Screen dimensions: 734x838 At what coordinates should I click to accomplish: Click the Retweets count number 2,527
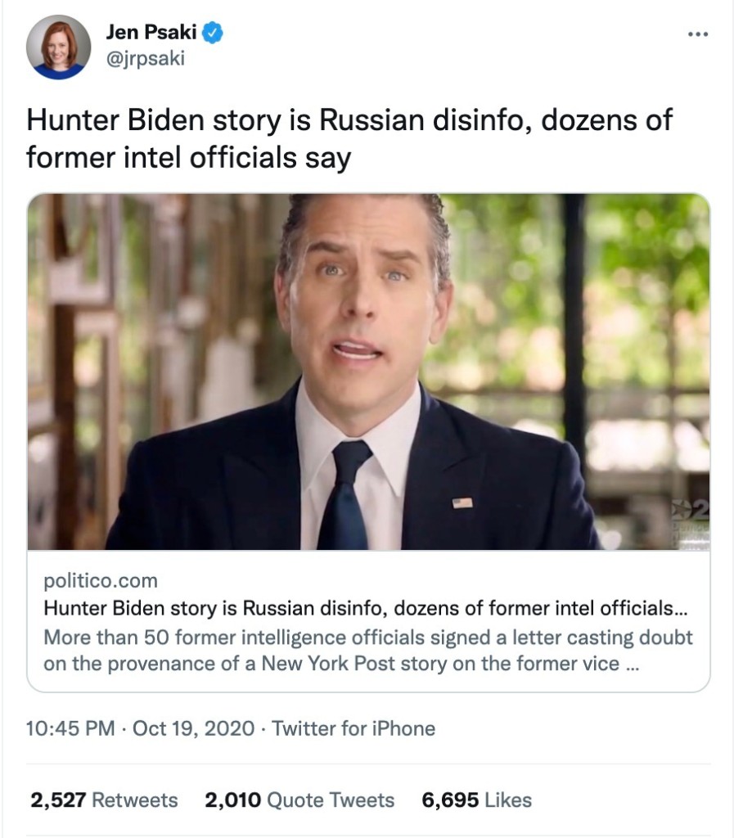[x=58, y=800]
